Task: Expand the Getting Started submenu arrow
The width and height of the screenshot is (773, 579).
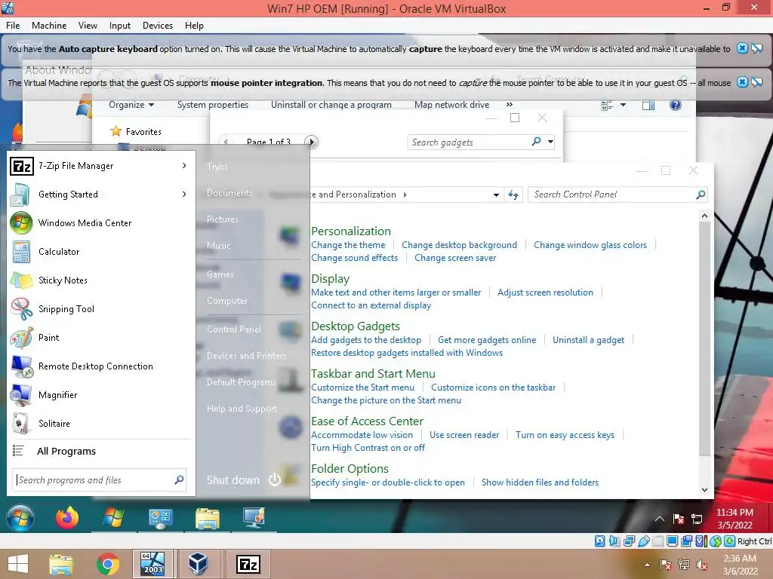Action: (184, 194)
